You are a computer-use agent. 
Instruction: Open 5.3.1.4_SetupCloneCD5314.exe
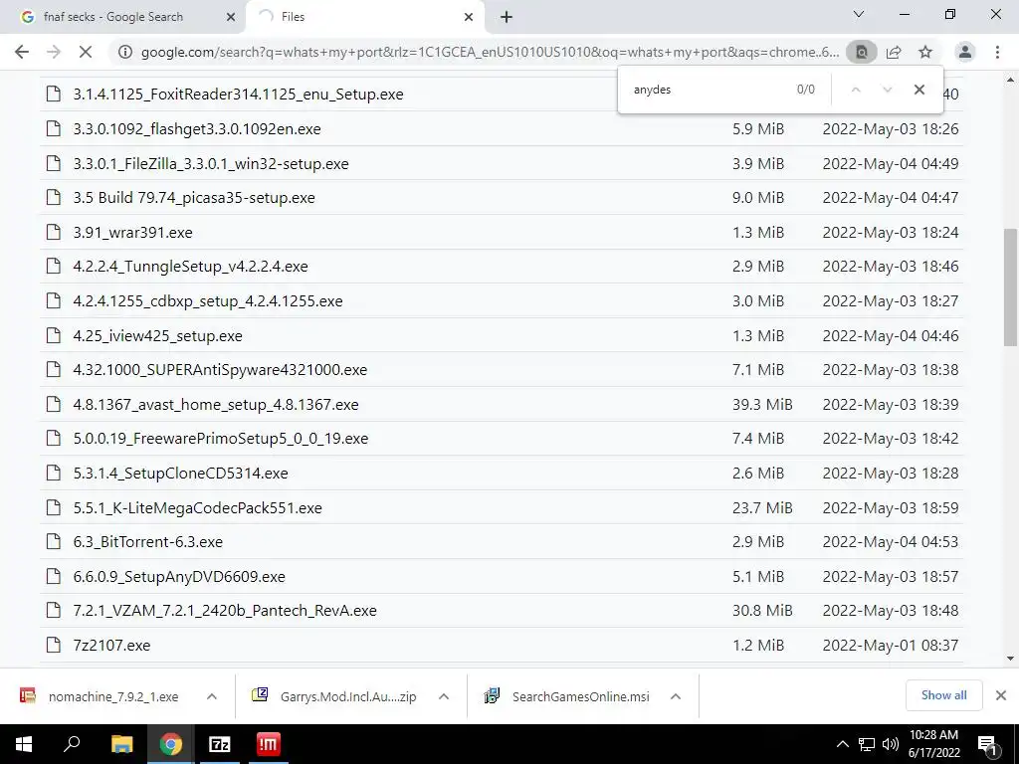[x=180, y=473]
